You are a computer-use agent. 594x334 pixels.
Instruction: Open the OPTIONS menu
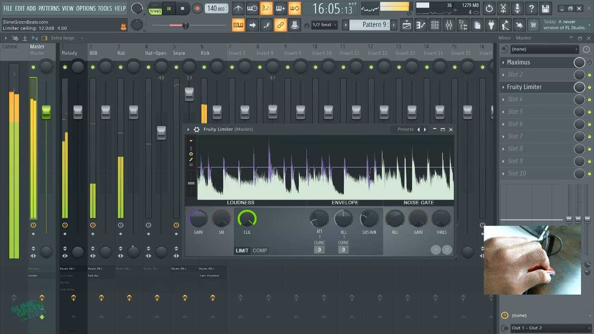pos(86,8)
